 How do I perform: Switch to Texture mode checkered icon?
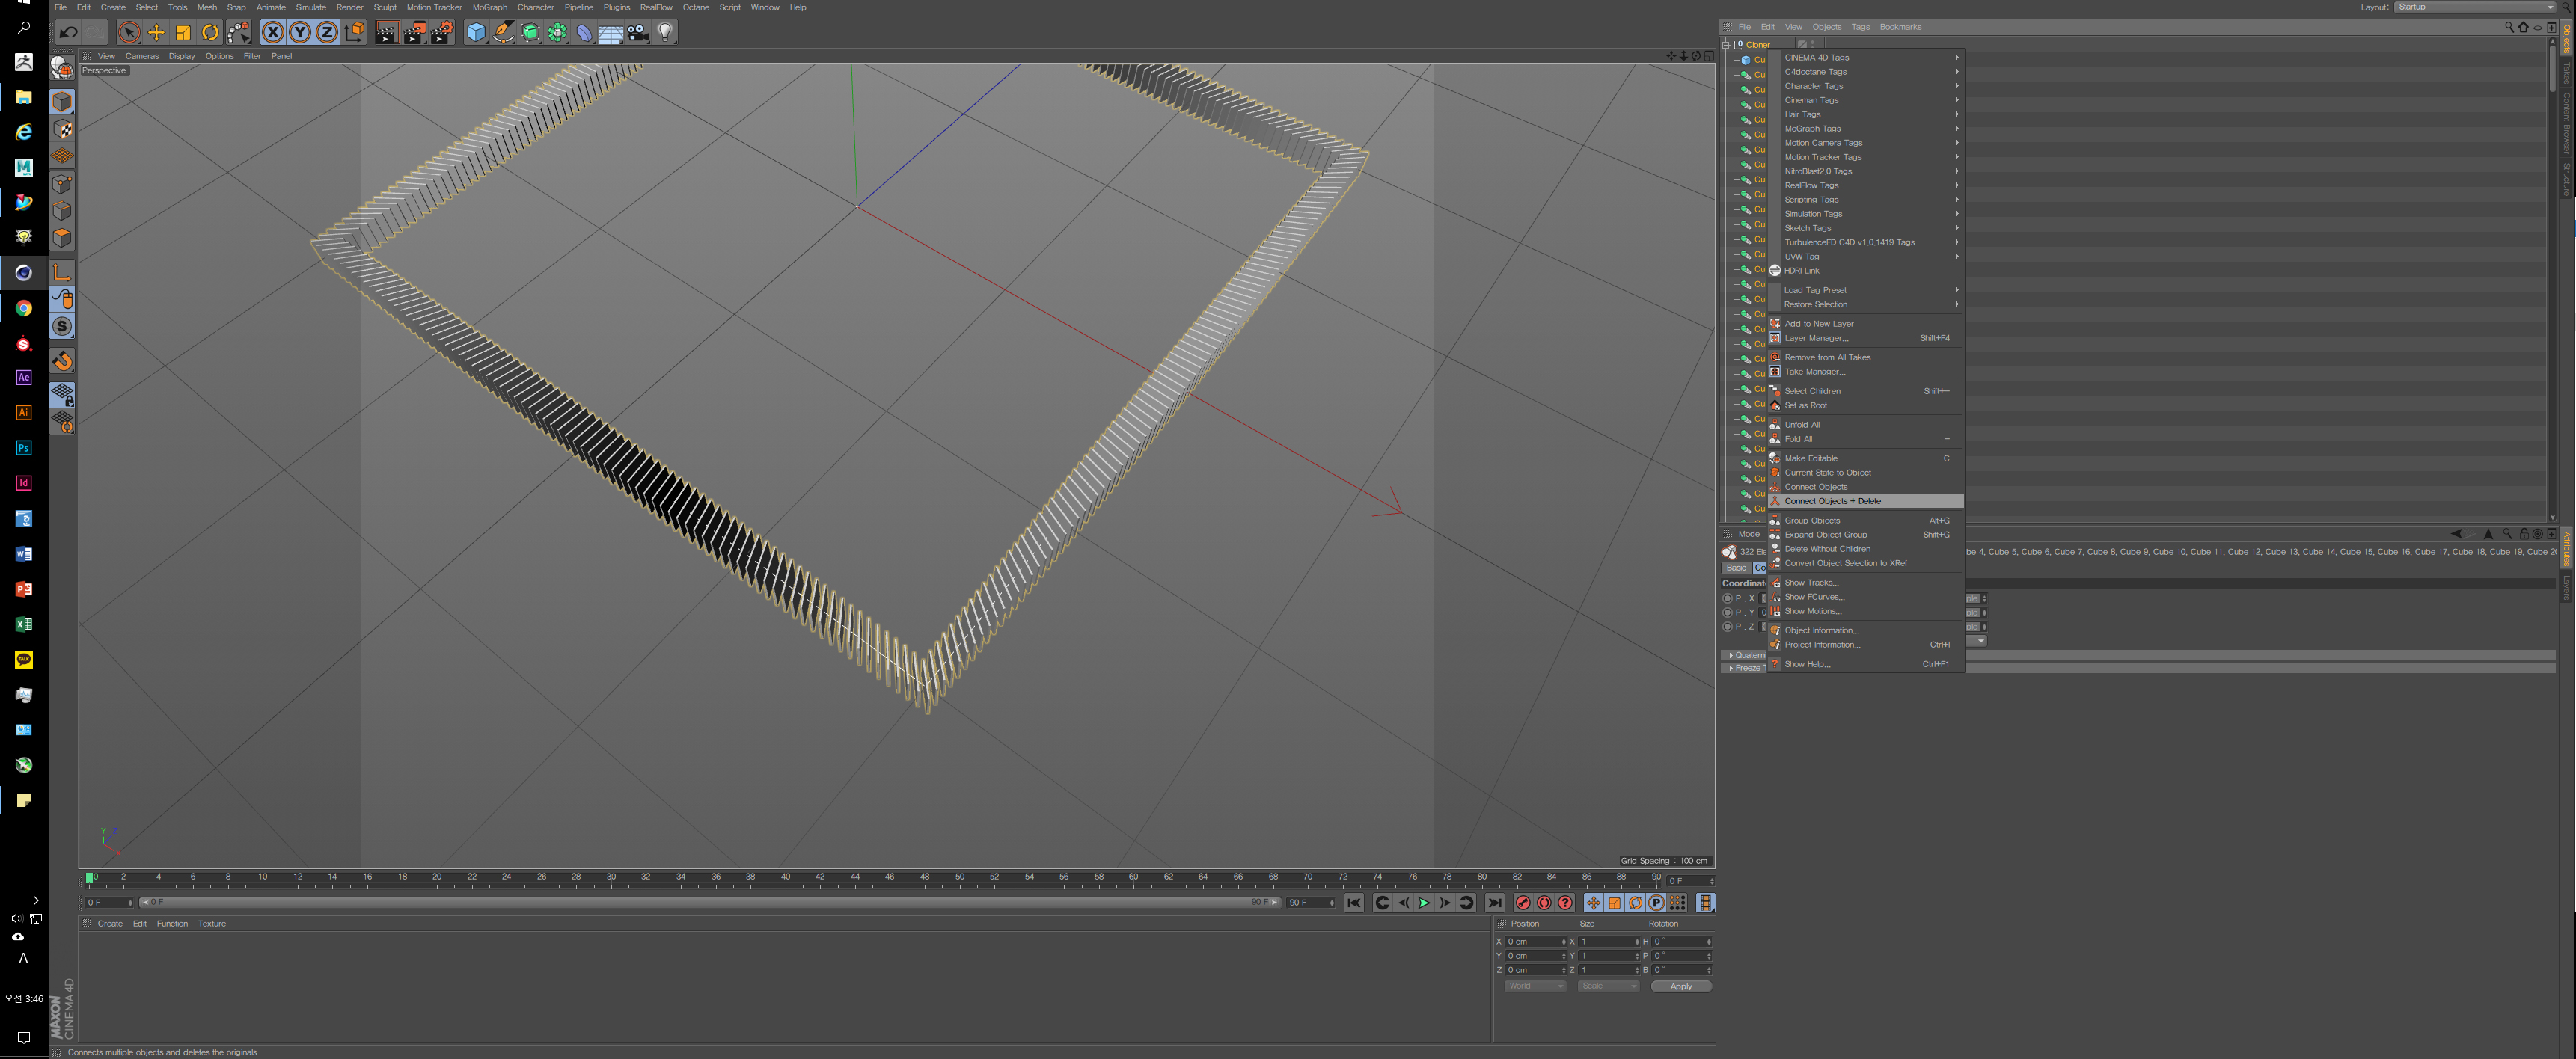(62, 129)
